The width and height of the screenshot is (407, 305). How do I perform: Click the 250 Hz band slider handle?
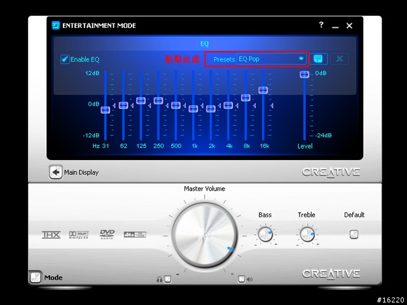pyautogui.click(x=158, y=100)
